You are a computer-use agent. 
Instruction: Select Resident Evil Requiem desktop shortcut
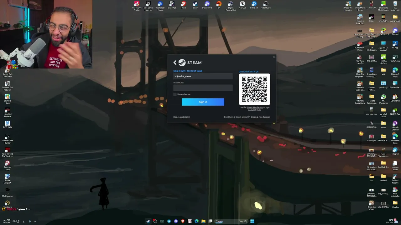[x=8, y=86]
